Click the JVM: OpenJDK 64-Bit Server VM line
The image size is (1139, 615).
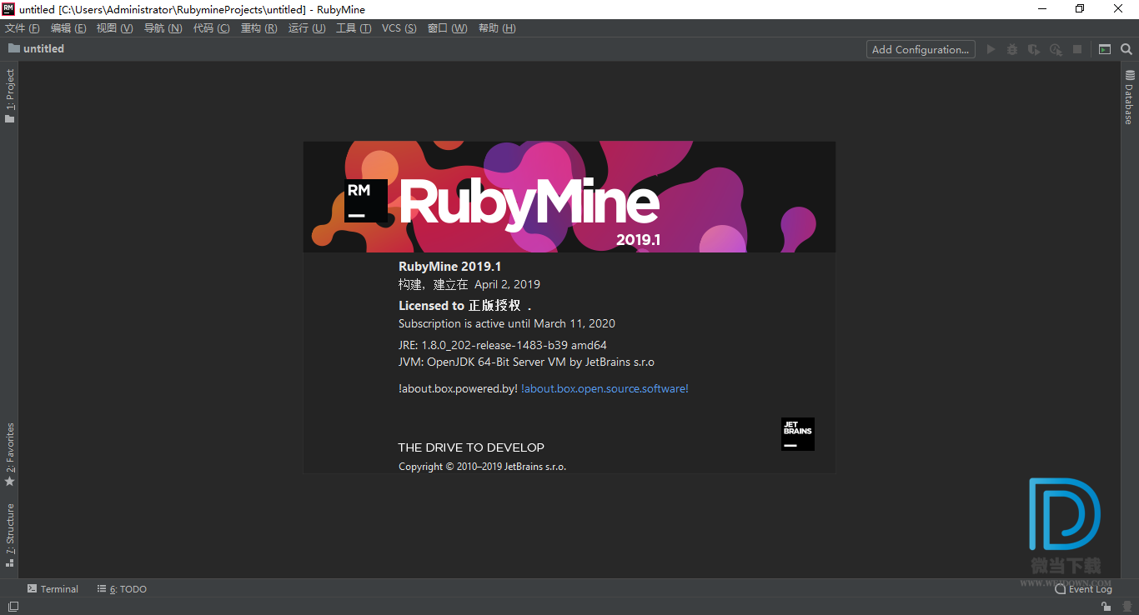click(526, 362)
